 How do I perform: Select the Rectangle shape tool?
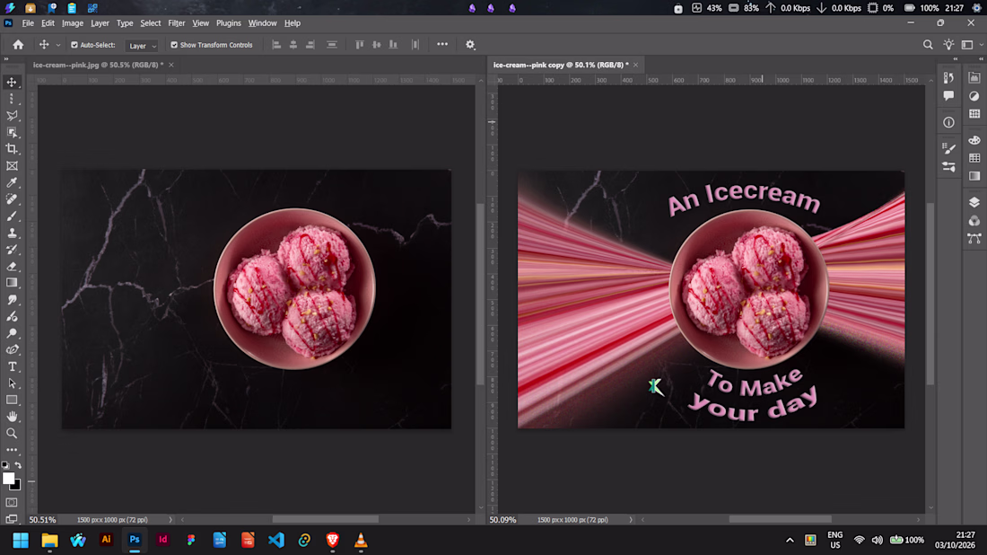click(x=12, y=400)
